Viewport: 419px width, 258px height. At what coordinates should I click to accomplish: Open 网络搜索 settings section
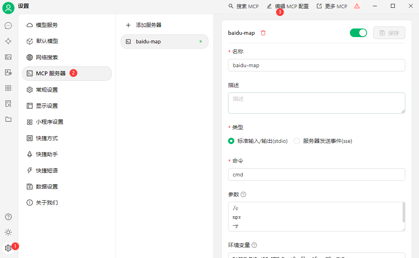(x=67, y=57)
